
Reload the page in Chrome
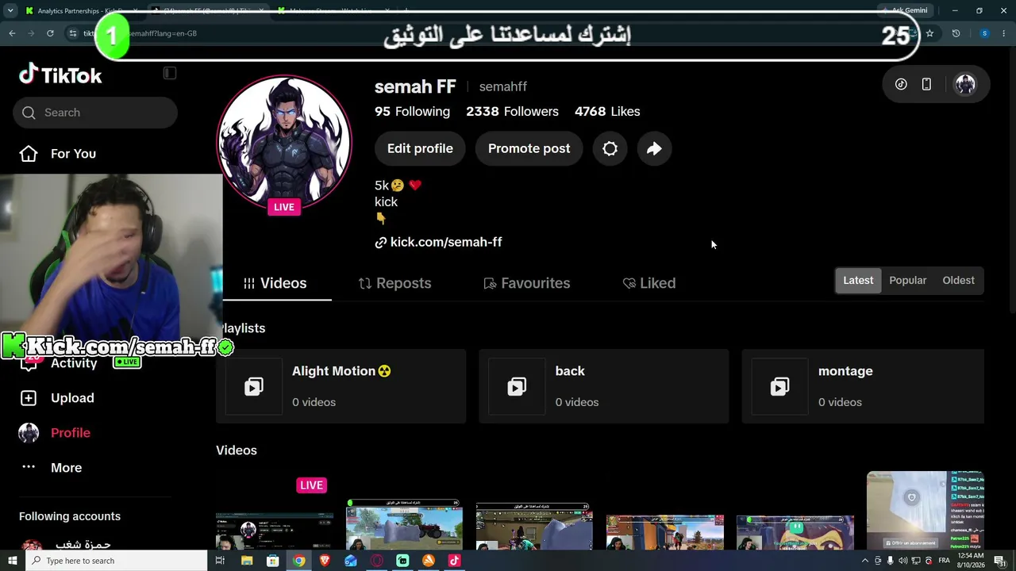50,33
